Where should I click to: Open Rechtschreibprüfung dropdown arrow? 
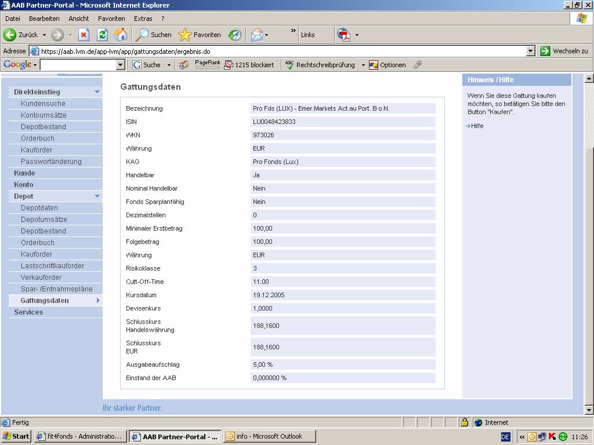coord(363,65)
